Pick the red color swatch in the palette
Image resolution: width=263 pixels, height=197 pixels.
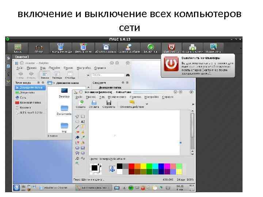point(131,166)
